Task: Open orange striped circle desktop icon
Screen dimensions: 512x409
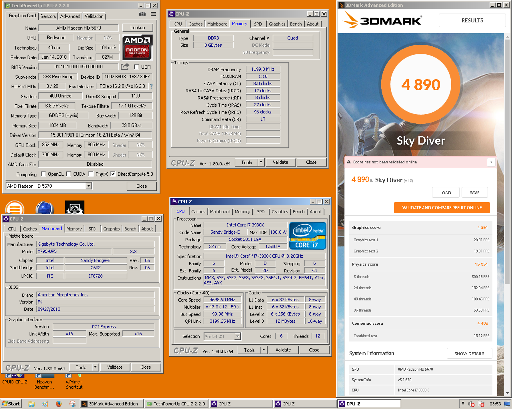Action: pyautogui.click(x=15, y=208)
